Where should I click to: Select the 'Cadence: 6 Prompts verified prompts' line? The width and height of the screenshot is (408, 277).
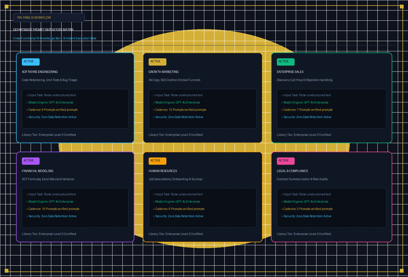tap(179, 209)
